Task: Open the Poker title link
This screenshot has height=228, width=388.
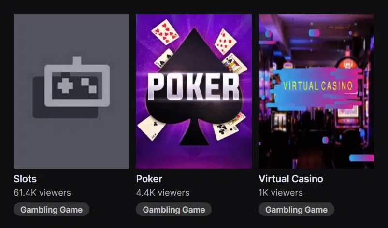Action: (149, 179)
